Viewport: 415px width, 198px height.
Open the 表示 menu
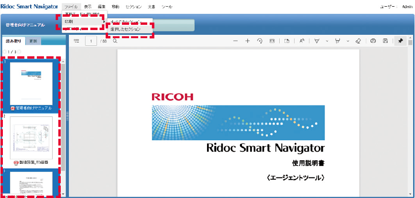click(x=88, y=7)
